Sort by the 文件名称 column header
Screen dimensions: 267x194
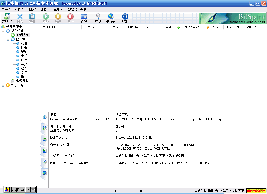point(61,27)
